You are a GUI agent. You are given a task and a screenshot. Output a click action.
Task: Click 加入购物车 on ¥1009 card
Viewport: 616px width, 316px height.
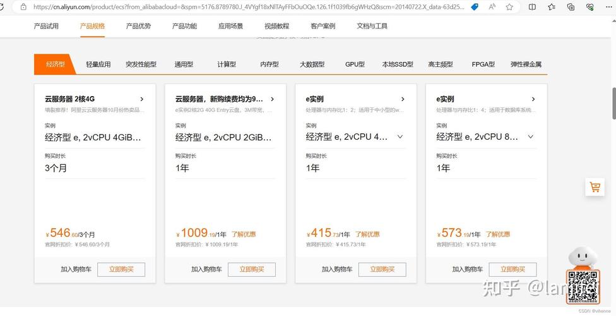206,270
